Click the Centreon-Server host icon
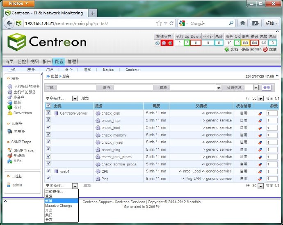The image size is (283, 225). (56, 113)
